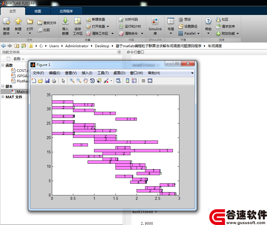Expand the MAT 文件 group
The width and height of the screenshot is (267, 225).
tap(3, 97)
